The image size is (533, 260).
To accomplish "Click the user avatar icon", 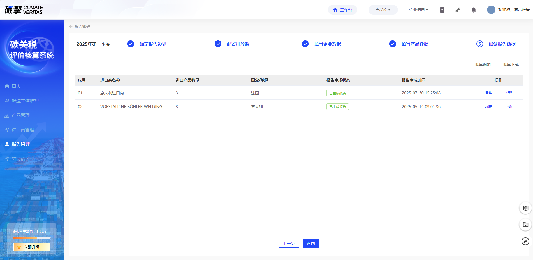I will pos(491,10).
